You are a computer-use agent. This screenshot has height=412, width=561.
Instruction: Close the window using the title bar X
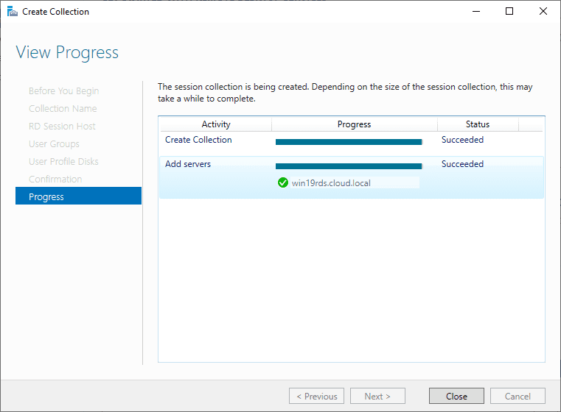543,12
